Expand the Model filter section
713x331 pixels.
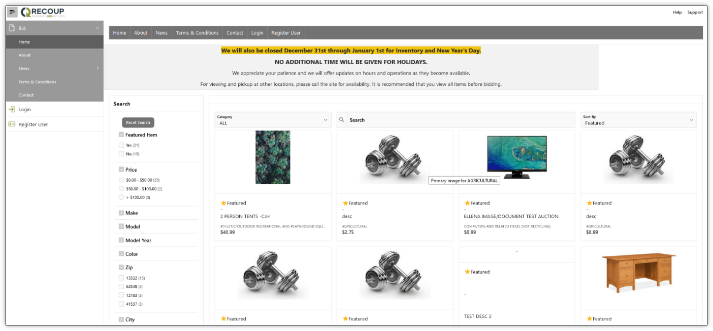[121, 227]
